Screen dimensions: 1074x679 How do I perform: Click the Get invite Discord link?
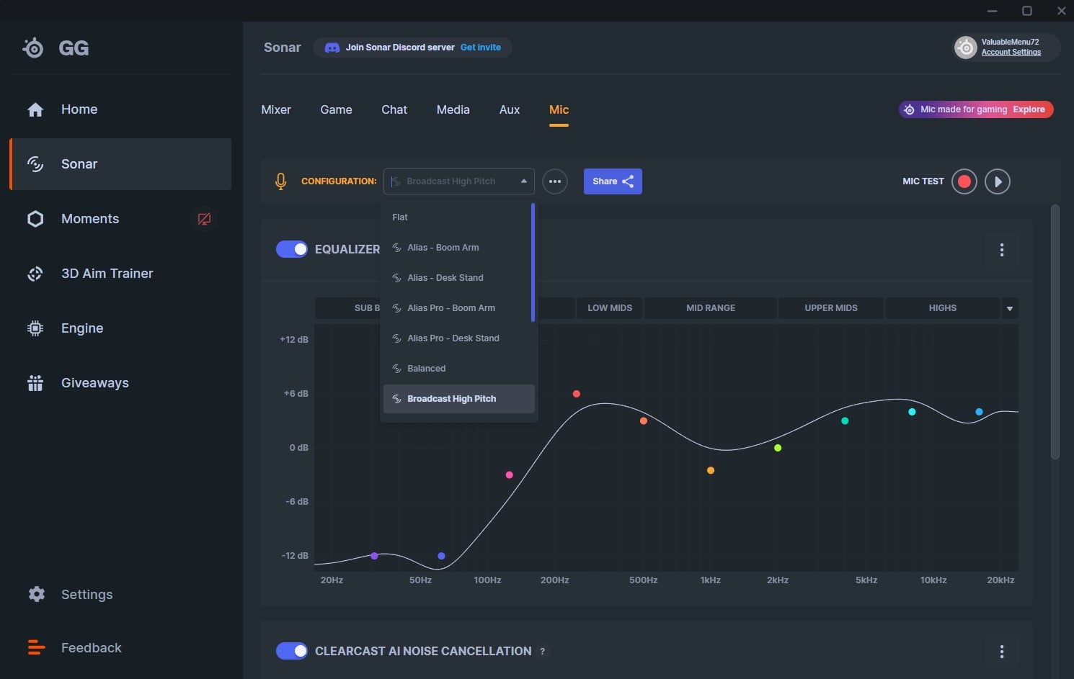point(480,48)
